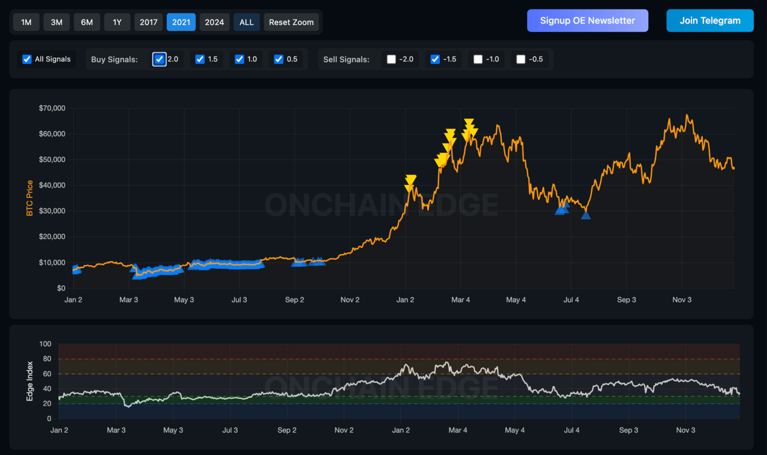Viewport: 767px width, 455px height.
Task: Display ALL historical data
Action: tap(246, 22)
